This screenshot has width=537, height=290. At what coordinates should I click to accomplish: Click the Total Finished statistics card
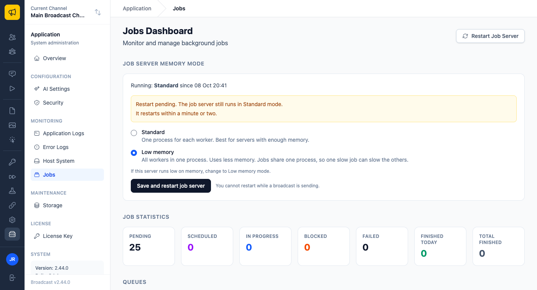click(499, 246)
